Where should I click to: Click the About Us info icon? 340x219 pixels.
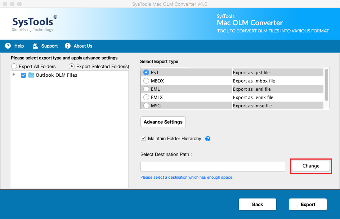[x=68, y=46]
